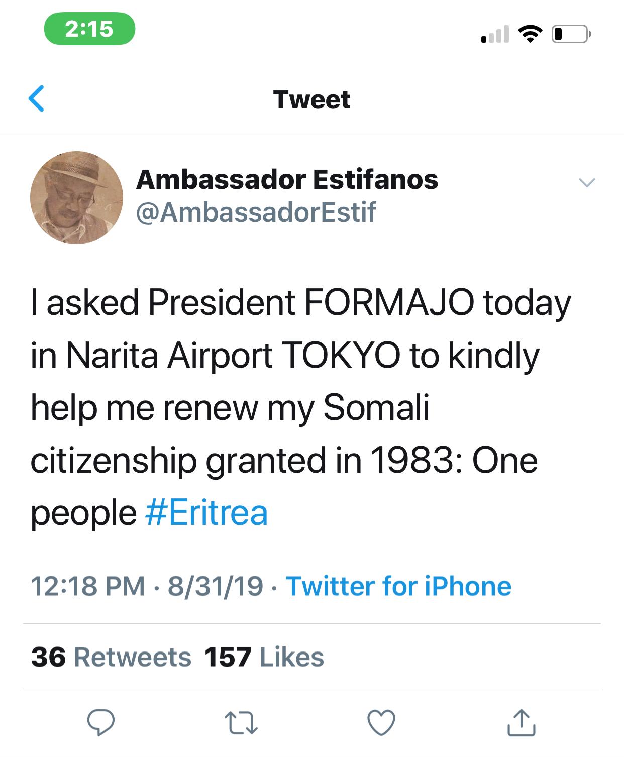Tap the reply speech bubble icon
The image size is (624, 761).
point(101,722)
